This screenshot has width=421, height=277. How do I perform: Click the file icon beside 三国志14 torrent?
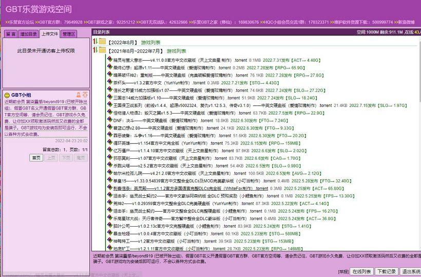pos(109,97)
